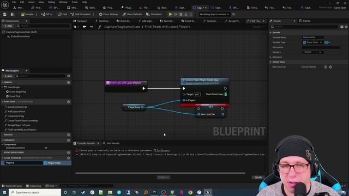Viewport: 349px width, 196px height.
Task: Add a new local variable with plus icon
Action: pos(69,158)
